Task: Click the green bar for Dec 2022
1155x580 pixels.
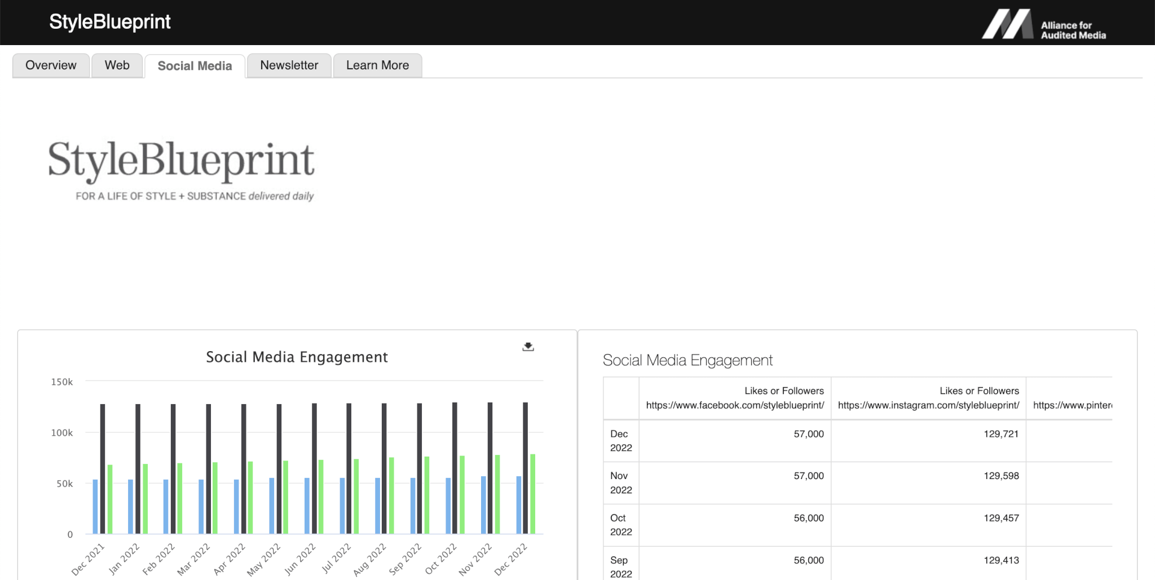Action: click(x=532, y=494)
